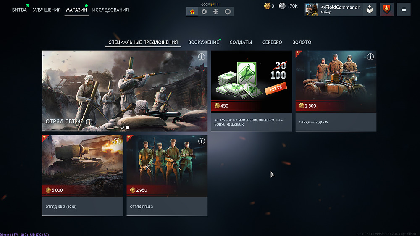Open the red star badge icon
Viewport: 420px width, 236px height.
coord(386,10)
